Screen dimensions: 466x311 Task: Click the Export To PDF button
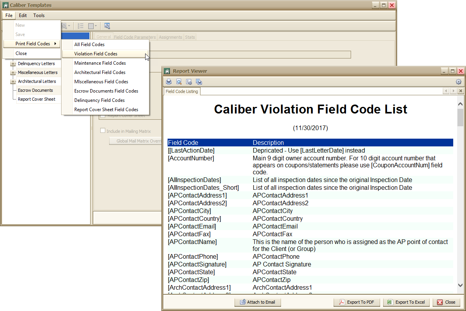pos(356,302)
